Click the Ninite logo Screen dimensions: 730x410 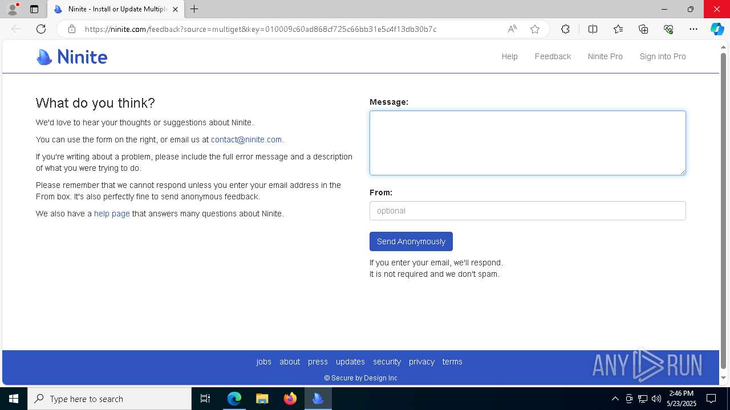pyautogui.click(x=72, y=57)
